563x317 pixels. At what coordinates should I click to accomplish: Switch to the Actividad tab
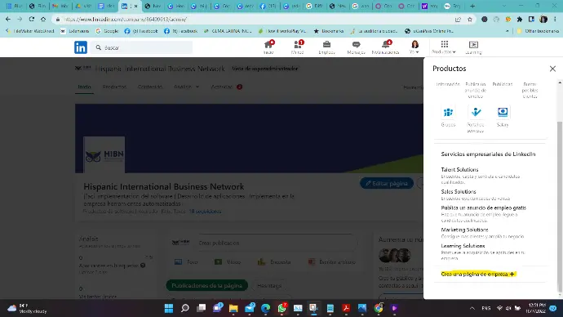[226, 87]
